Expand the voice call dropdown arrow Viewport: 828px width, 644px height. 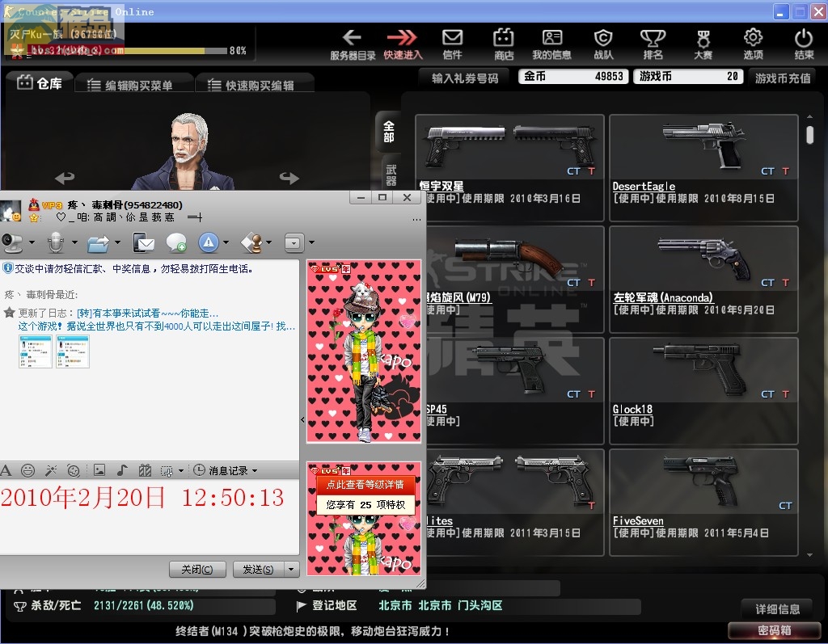[74, 242]
